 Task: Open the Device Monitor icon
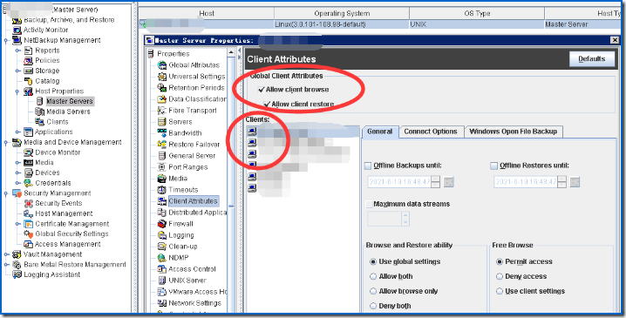click(29, 152)
